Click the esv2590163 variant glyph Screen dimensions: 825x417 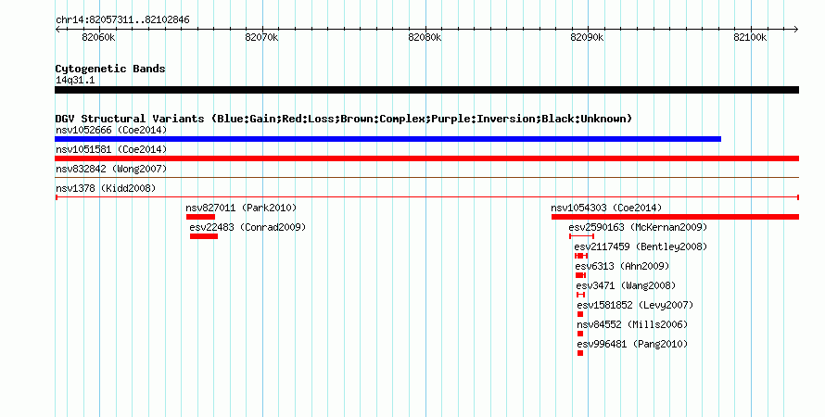pyautogui.click(x=581, y=236)
